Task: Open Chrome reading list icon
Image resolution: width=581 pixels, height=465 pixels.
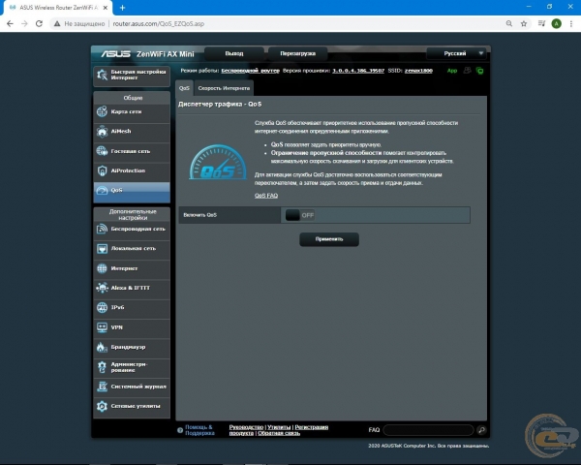Action: coord(541,23)
